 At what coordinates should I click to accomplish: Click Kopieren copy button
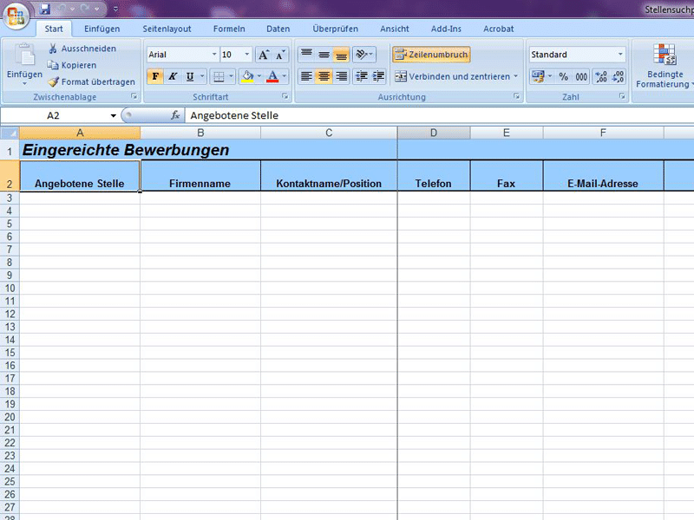[x=72, y=65]
